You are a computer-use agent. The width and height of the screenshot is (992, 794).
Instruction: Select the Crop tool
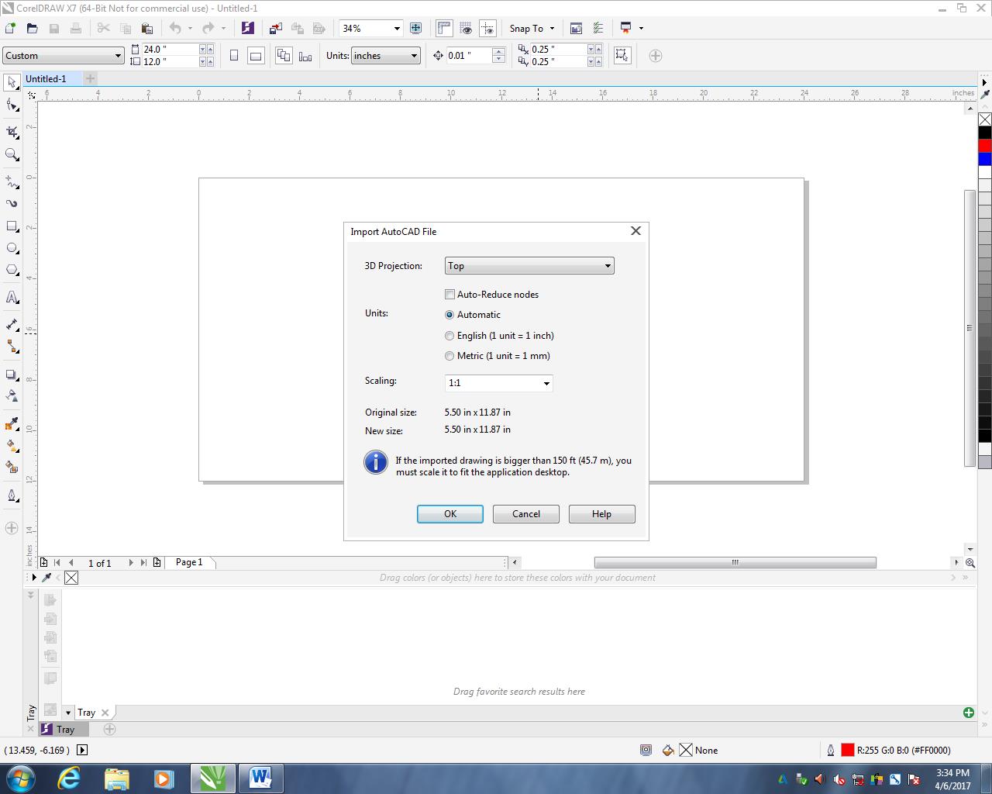tap(12, 133)
